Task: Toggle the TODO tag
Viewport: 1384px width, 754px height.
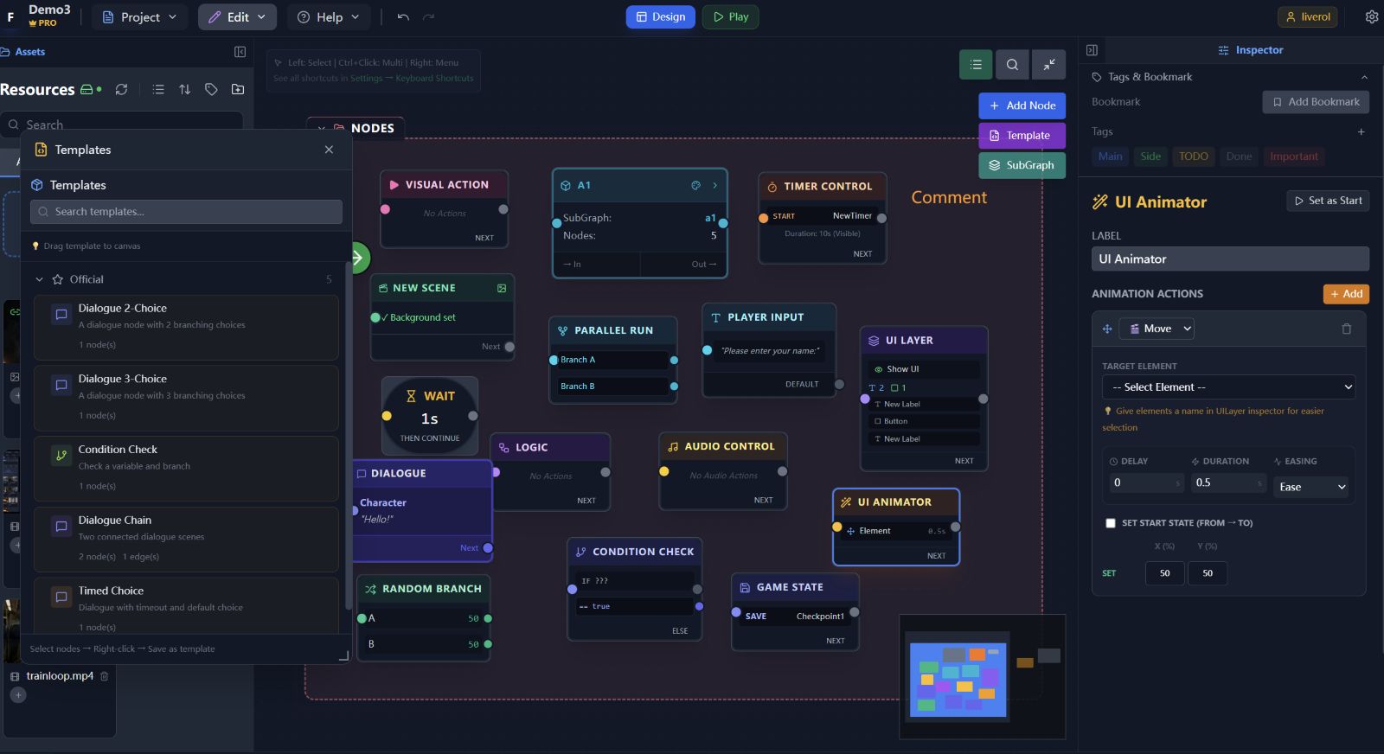Action: (x=1194, y=157)
